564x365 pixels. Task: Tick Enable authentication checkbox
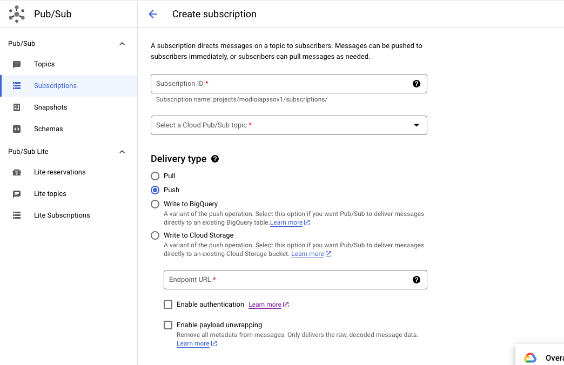(168, 305)
